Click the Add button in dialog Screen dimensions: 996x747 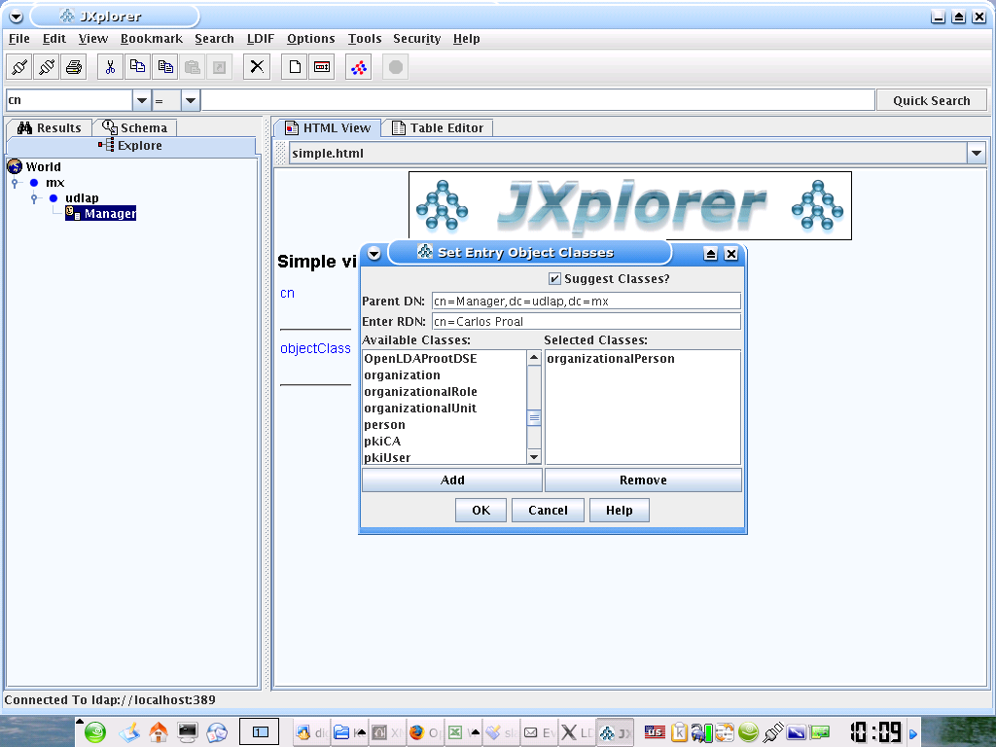pyautogui.click(x=452, y=480)
